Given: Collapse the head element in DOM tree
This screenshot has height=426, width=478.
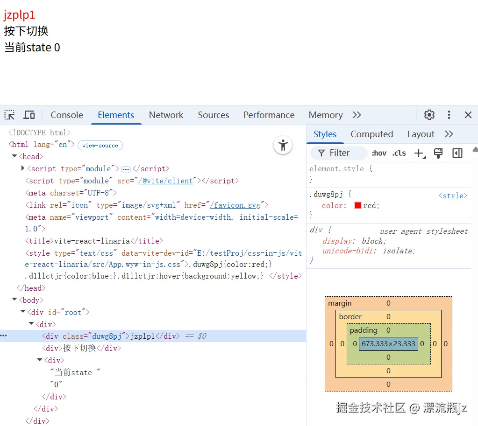Looking at the screenshot, I should (x=14, y=156).
